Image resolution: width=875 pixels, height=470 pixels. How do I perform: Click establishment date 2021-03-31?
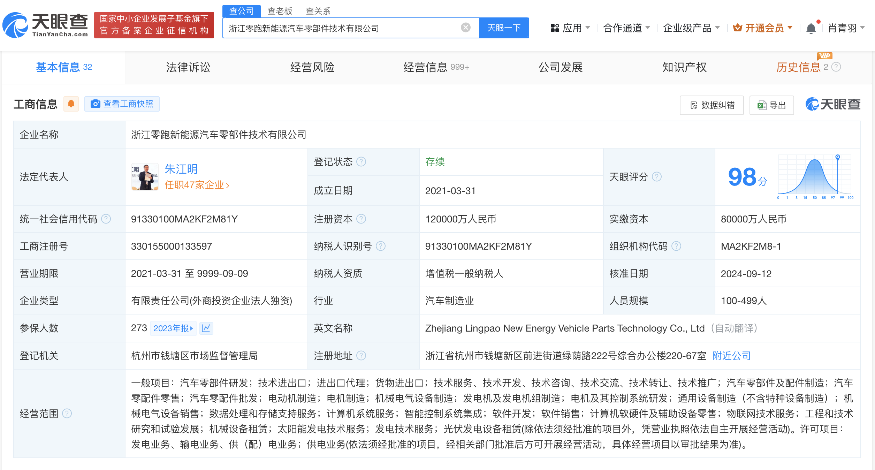click(x=450, y=191)
